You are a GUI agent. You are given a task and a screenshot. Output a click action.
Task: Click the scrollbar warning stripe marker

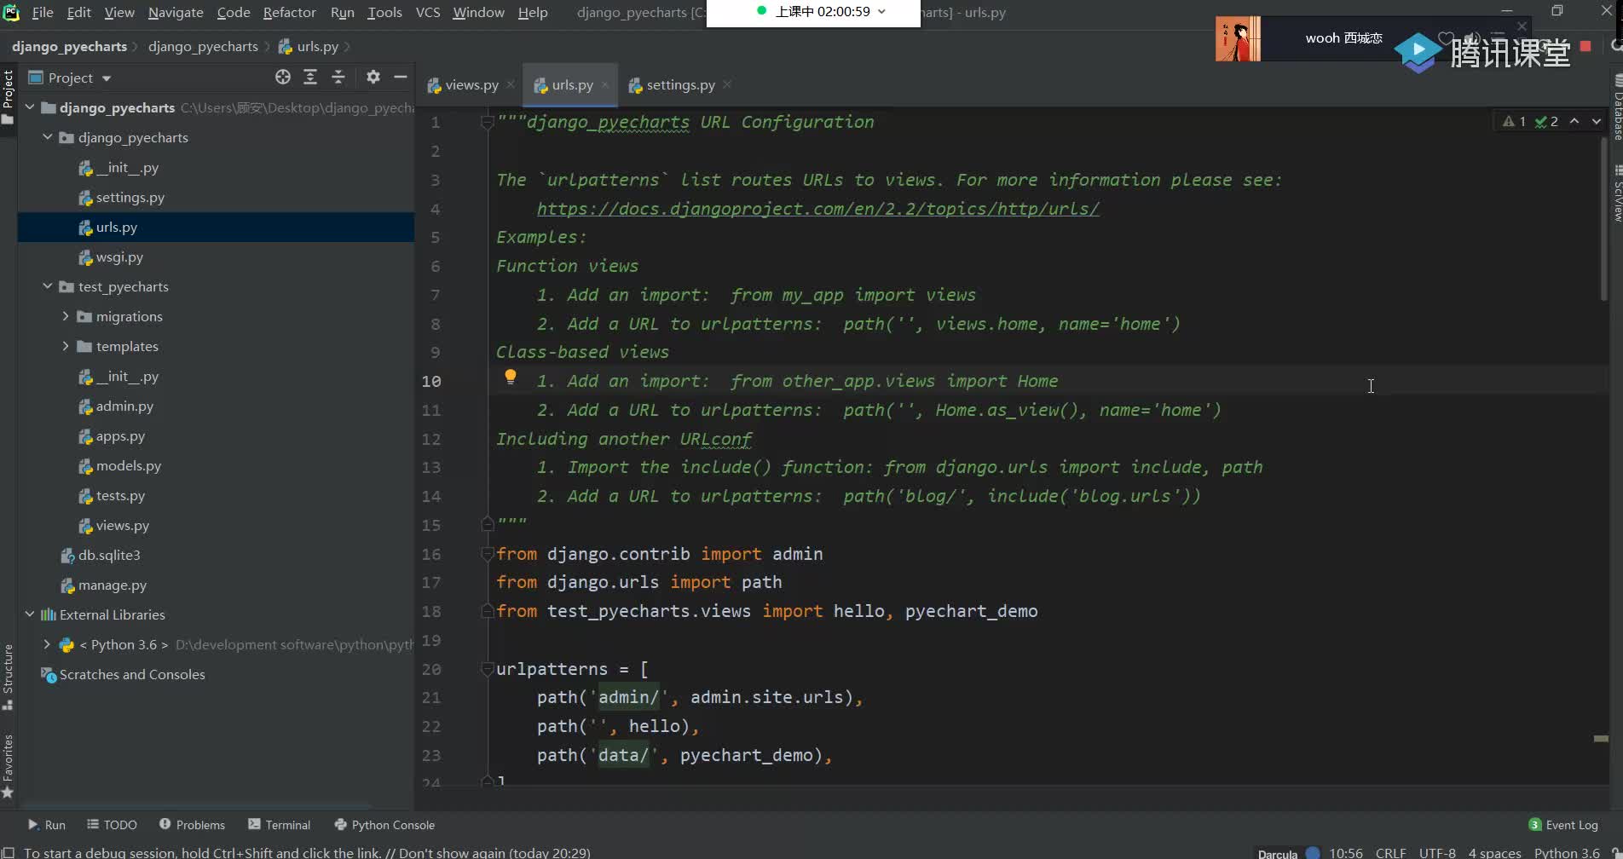pos(1601,738)
